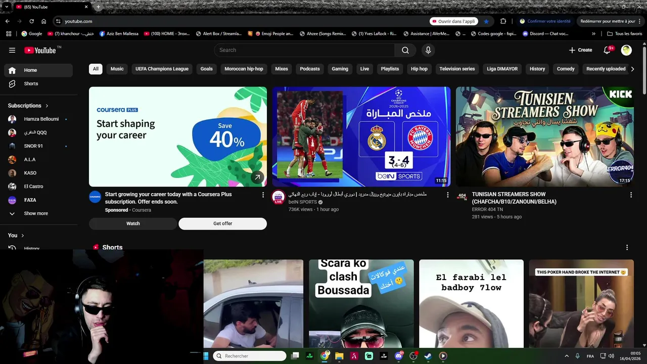The height and width of the screenshot is (364, 647).
Task: Select the Playlists filter chip
Action: pyautogui.click(x=390, y=69)
